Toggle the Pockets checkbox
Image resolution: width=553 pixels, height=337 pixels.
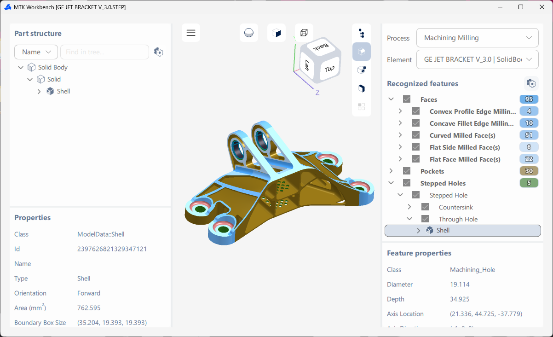(407, 171)
